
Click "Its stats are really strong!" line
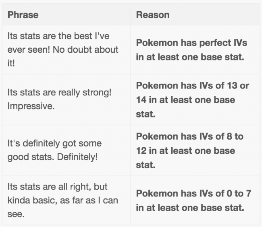pos(60,93)
